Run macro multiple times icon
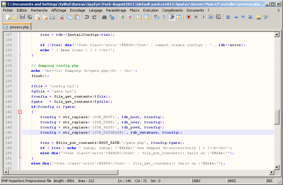 211,17
